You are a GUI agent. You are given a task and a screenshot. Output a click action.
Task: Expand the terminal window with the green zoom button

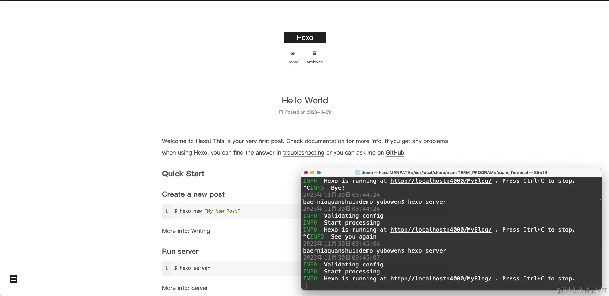(319, 172)
